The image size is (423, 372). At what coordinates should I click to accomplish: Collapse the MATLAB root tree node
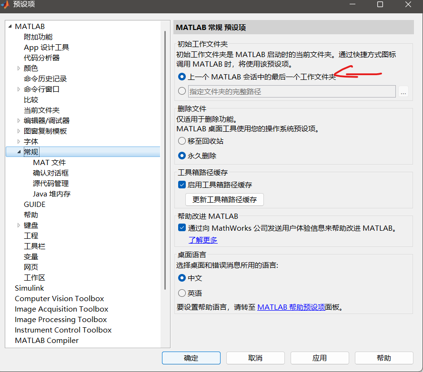click(10, 26)
